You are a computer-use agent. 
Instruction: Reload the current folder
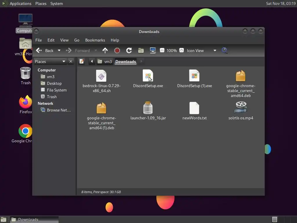click(x=129, y=51)
